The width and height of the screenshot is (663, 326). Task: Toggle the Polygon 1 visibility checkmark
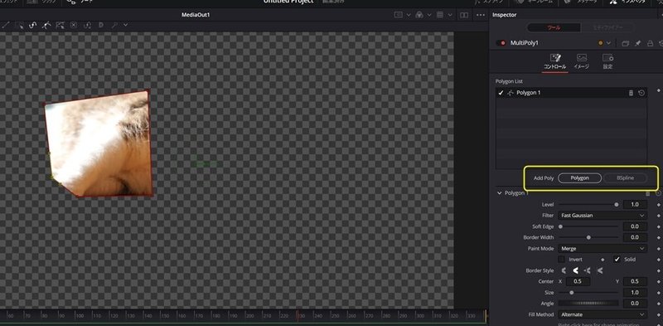[501, 93]
